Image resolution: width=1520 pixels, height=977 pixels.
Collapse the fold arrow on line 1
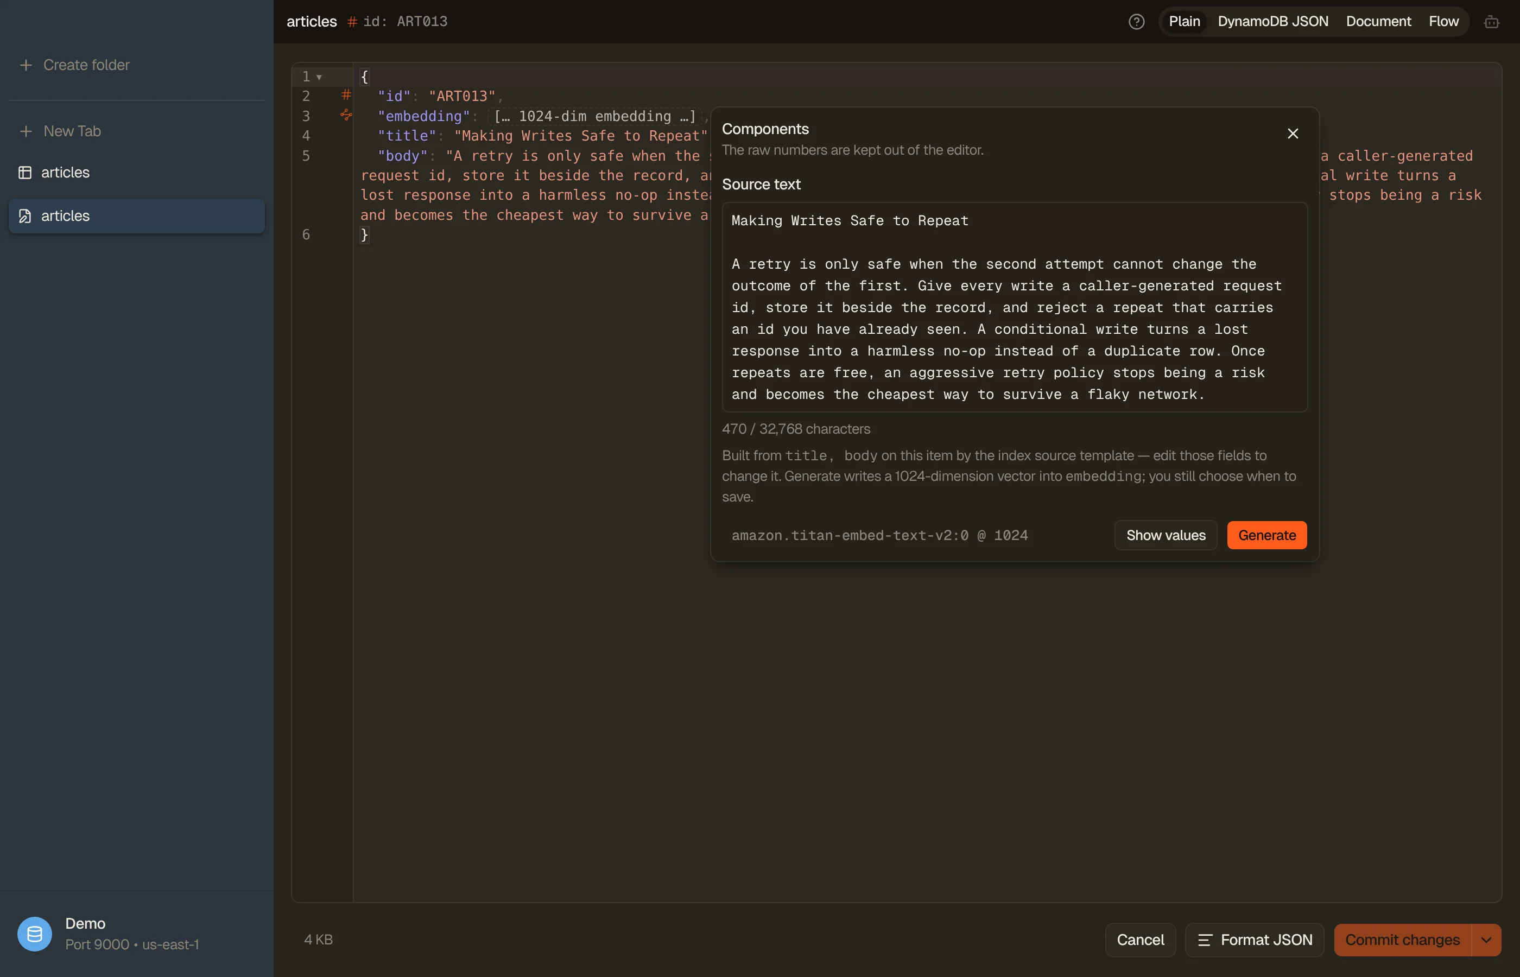[319, 77]
